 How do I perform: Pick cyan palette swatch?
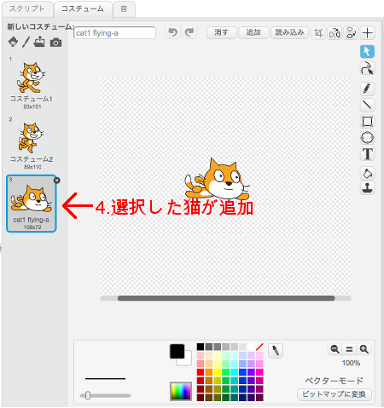pyautogui.click(x=234, y=372)
